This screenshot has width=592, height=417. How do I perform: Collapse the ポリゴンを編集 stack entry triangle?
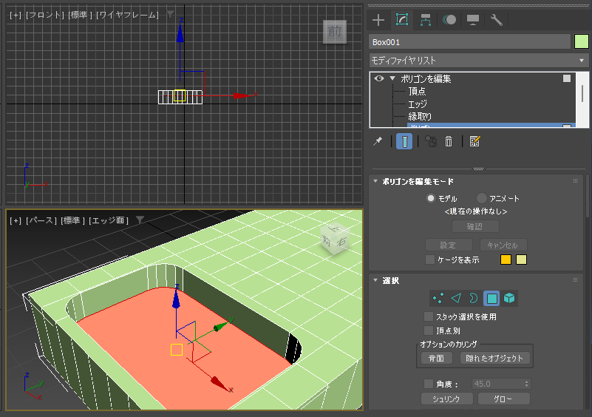pyautogui.click(x=392, y=78)
